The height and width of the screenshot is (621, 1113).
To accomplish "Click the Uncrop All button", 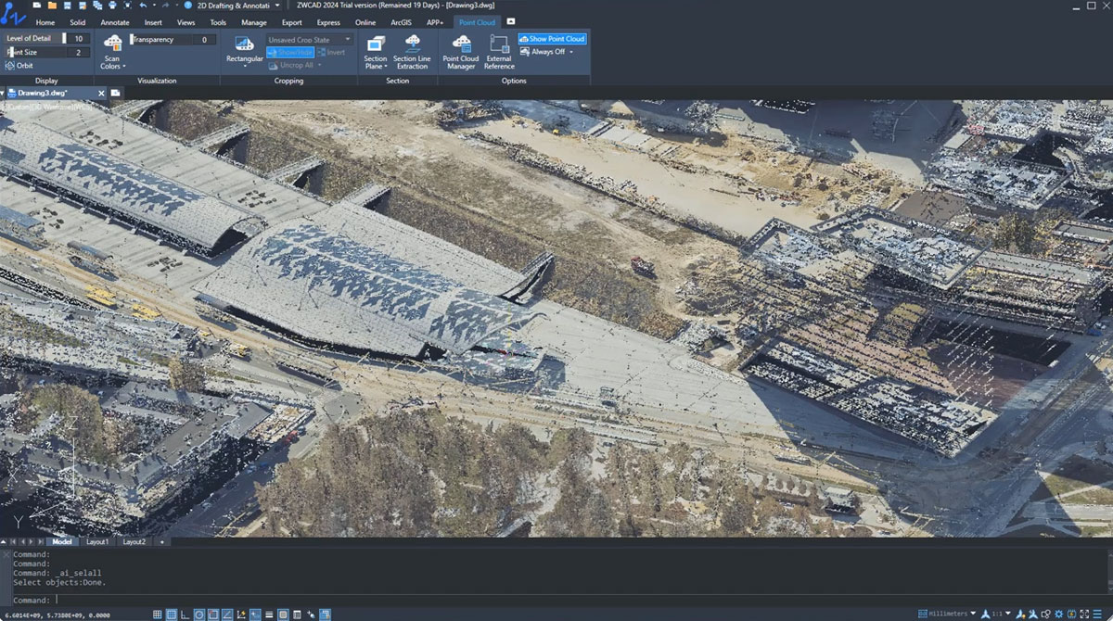I will tap(292, 65).
